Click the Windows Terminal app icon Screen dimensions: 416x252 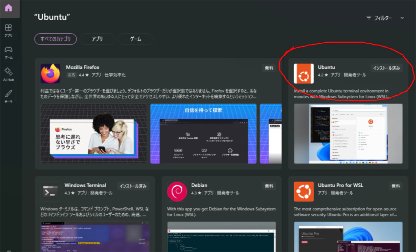point(50,192)
